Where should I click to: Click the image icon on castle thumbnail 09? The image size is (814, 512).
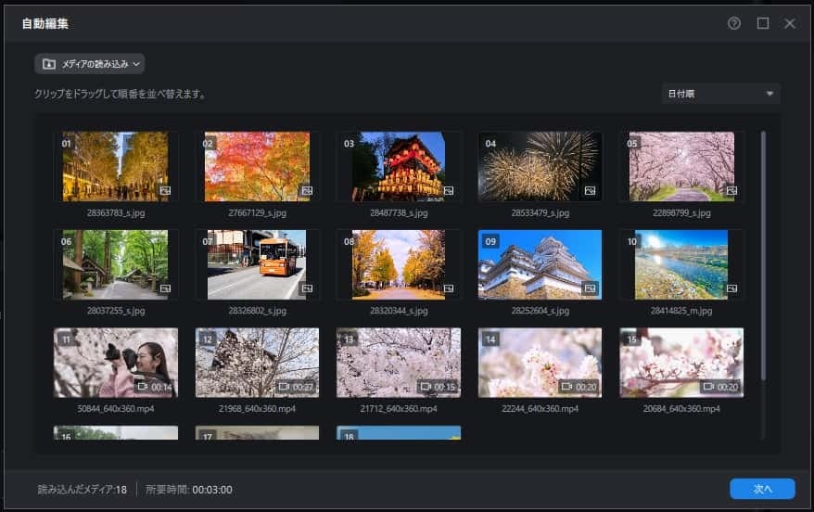[590, 288]
